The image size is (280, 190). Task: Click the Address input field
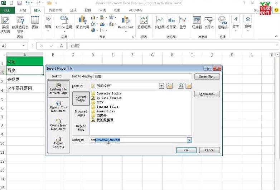139,140
